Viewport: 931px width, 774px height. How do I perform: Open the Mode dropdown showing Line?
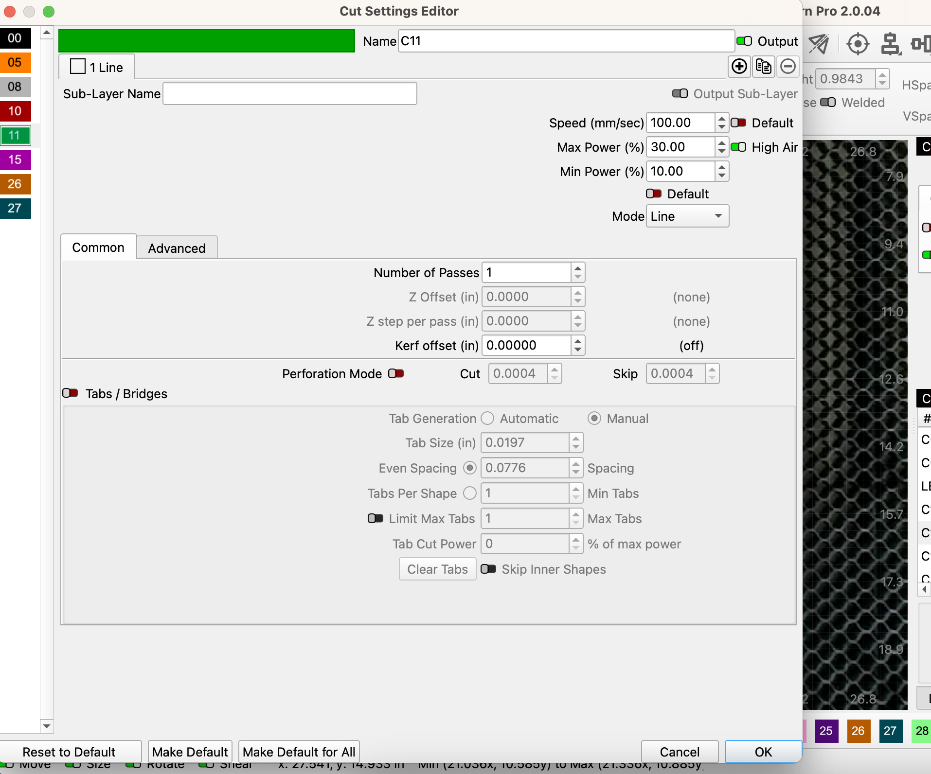pyautogui.click(x=686, y=216)
